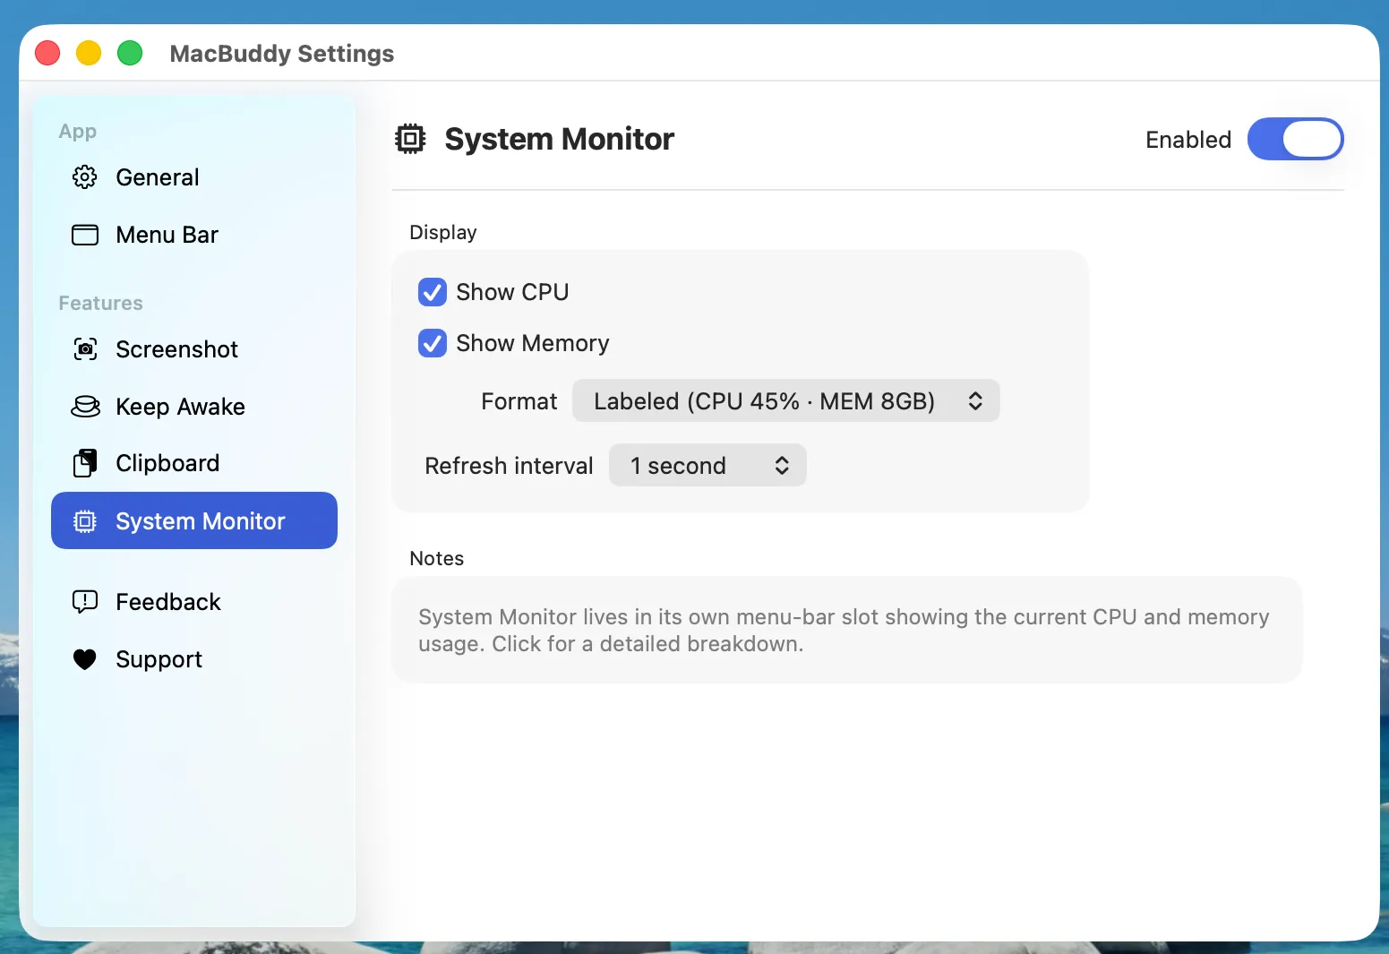
Task: Click the chip icon beside System Monitor heading
Action: [410, 139]
